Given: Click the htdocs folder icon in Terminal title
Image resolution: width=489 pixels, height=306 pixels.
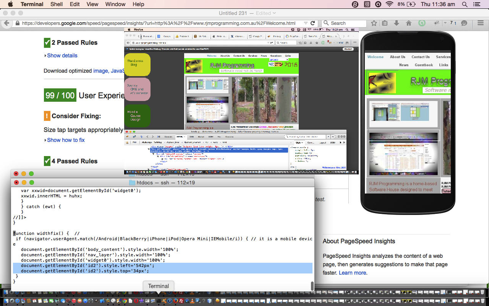Looking at the screenshot, I should (132, 182).
